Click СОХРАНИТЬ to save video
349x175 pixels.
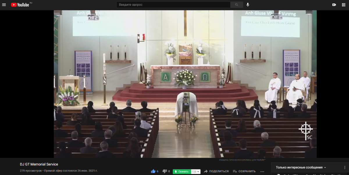[244, 171]
